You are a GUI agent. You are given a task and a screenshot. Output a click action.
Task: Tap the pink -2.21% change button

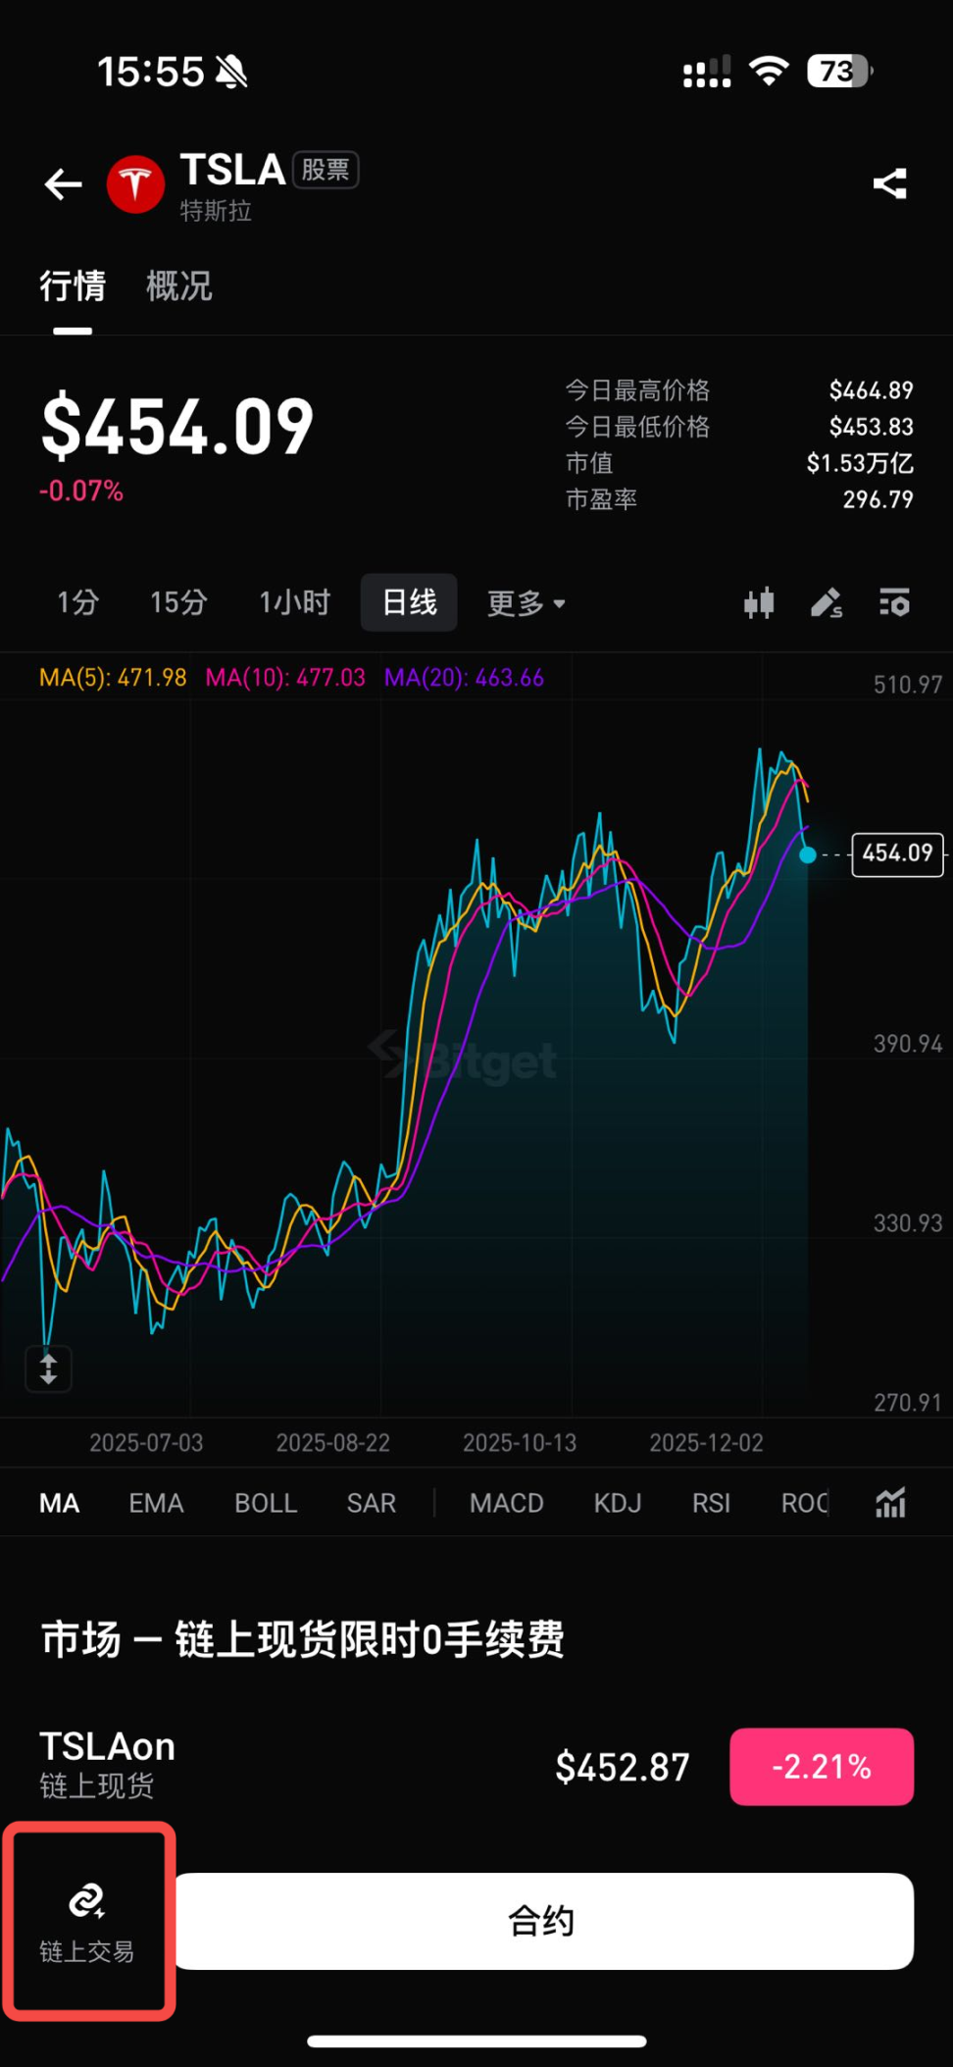(x=822, y=1767)
